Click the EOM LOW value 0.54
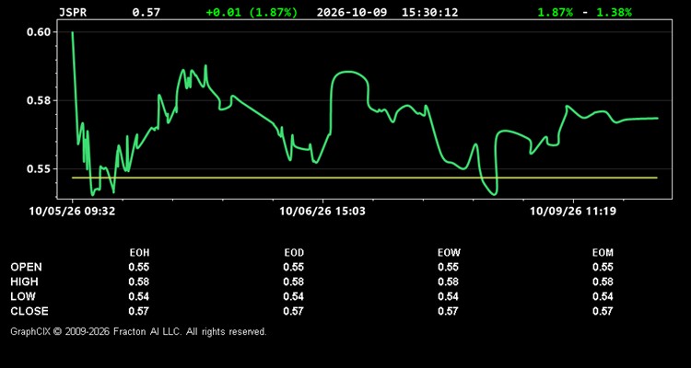691x368 pixels. pyautogui.click(x=603, y=296)
